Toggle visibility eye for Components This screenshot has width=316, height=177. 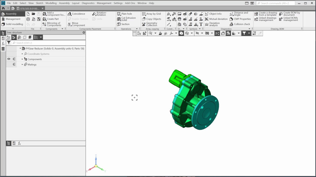point(9,59)
